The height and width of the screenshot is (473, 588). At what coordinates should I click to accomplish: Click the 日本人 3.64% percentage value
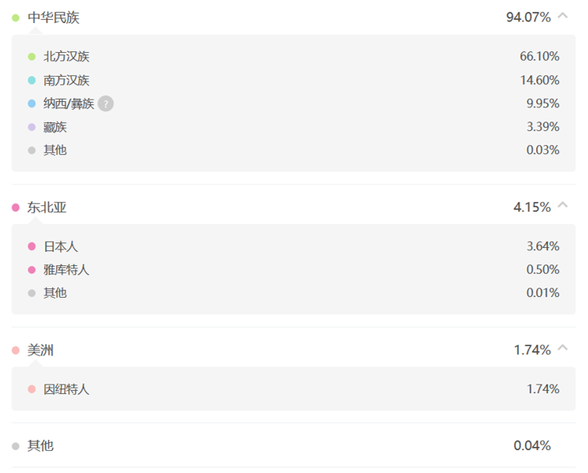click(543, 246)
